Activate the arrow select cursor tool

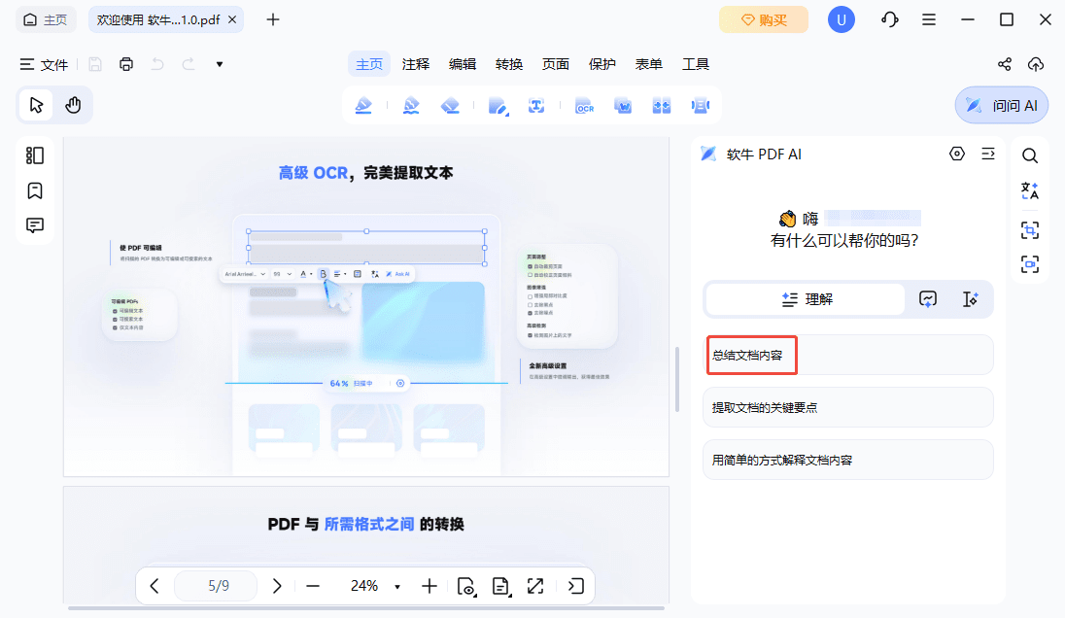pyautogui.click(x=36, y=105)
